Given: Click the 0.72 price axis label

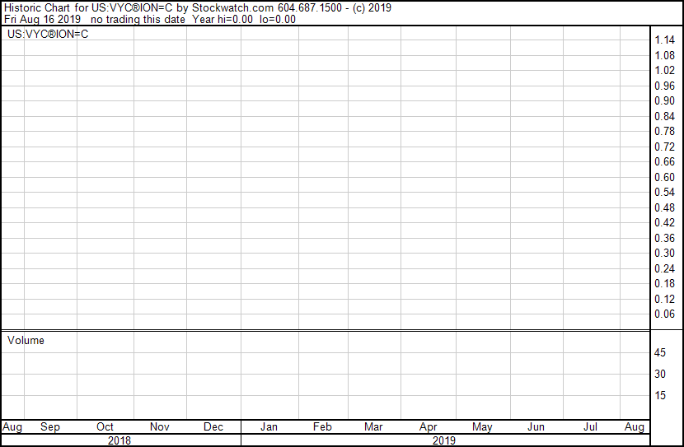Looking at the screenshot, I should click(x=664, y=147).
